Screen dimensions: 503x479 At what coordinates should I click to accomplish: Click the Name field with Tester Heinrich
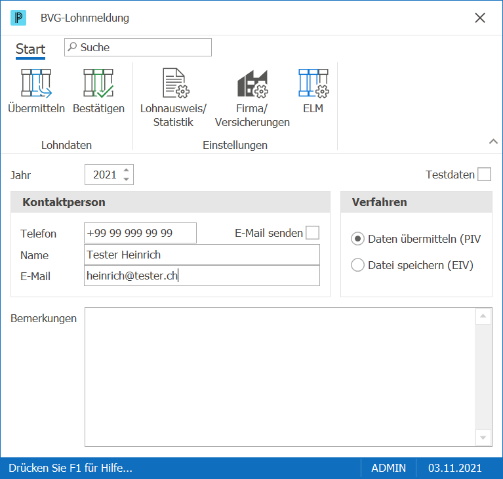[x=202, y=255]
